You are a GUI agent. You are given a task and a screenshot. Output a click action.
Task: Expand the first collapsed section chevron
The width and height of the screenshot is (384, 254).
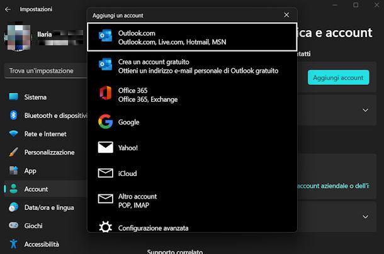pos(365,110)
